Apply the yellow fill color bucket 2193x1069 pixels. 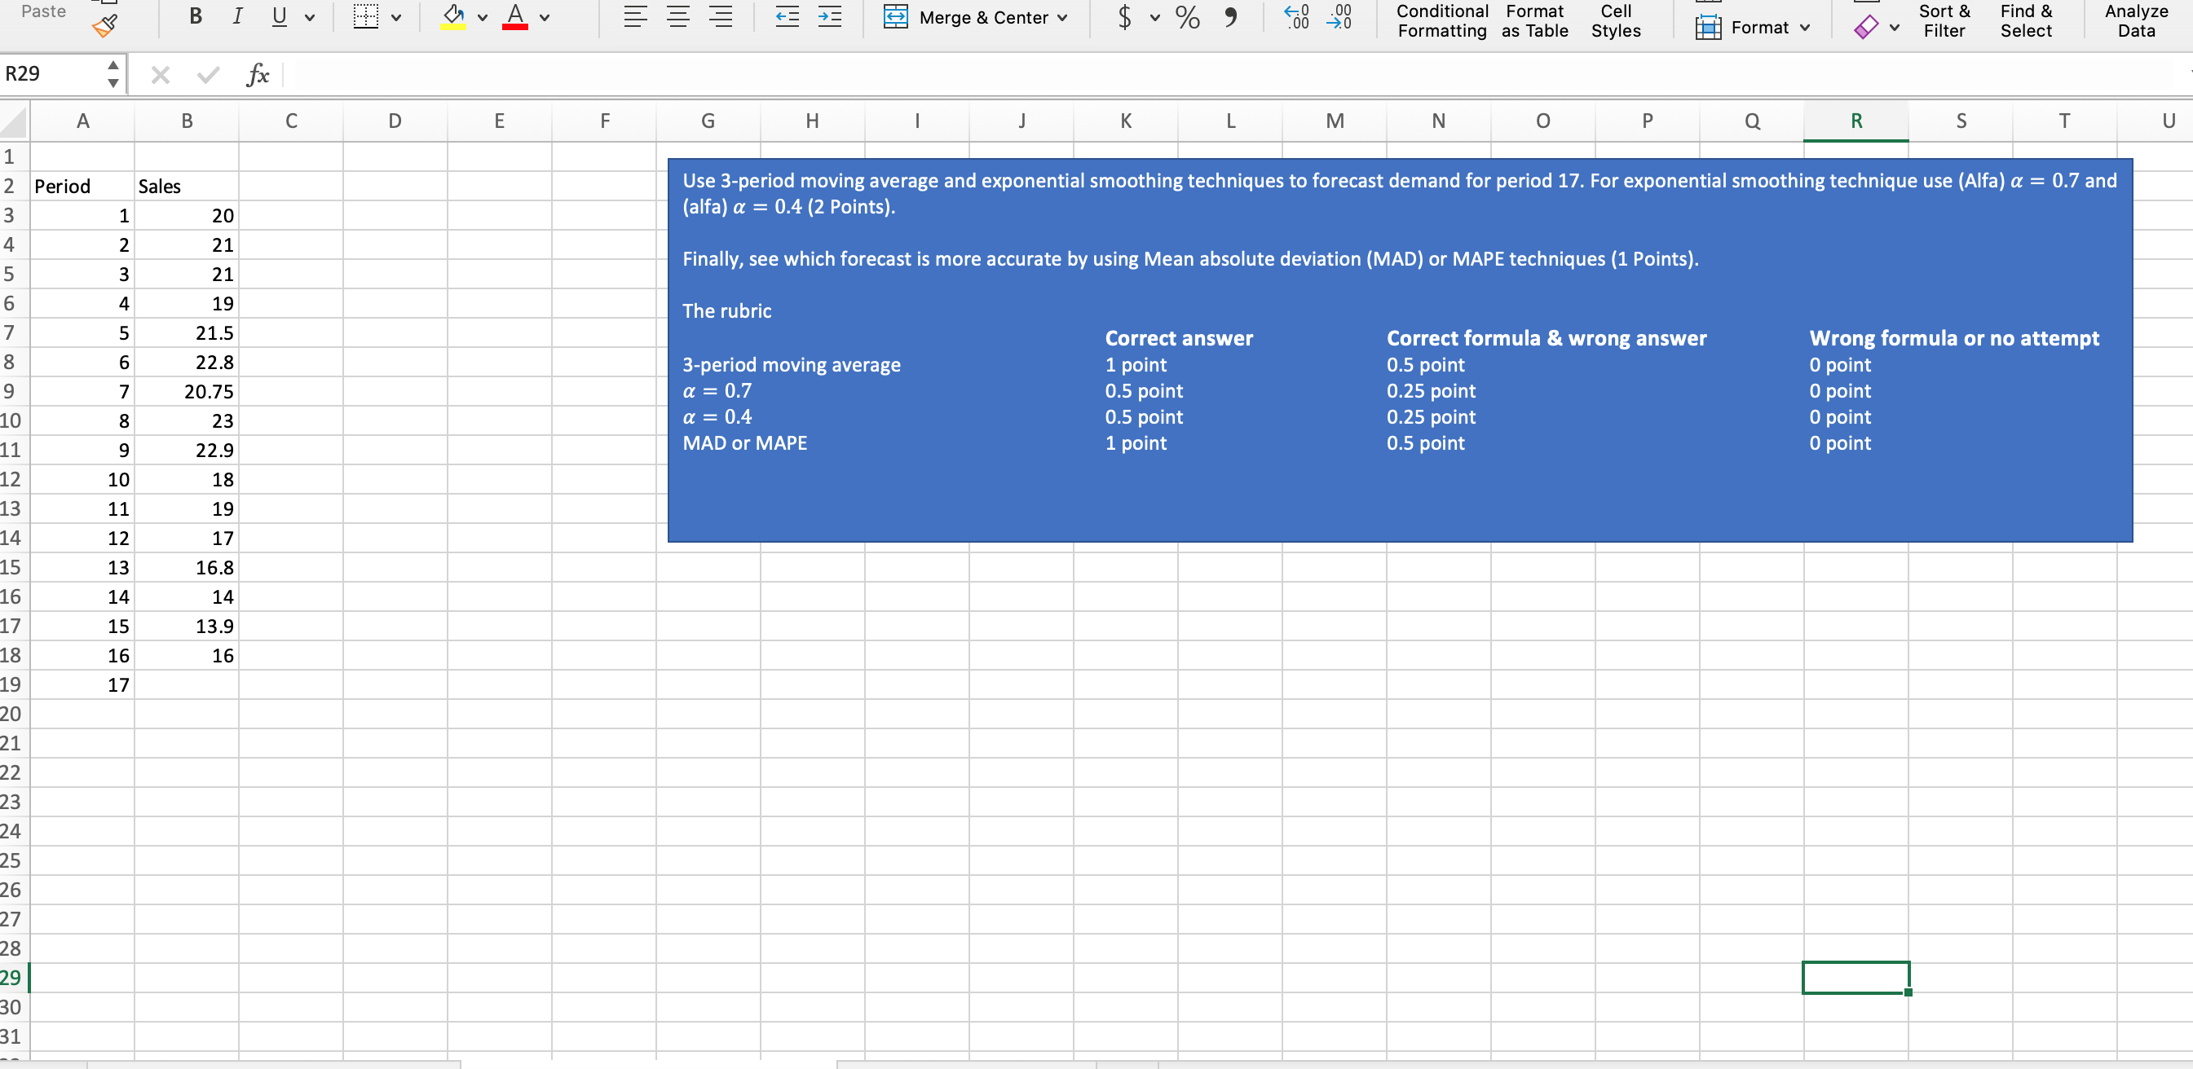pos(453,17)
